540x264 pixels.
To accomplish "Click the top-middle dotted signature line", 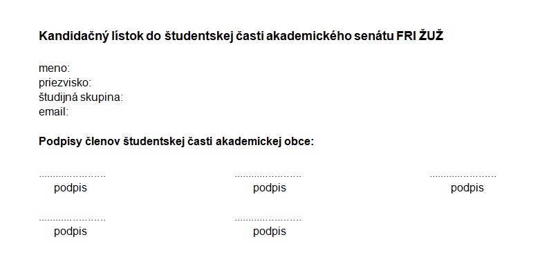I will 268,176.
